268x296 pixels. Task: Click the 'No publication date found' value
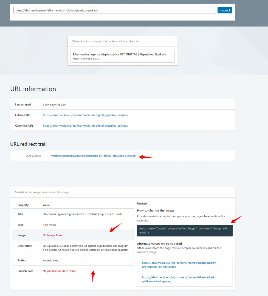click(59, 271)
